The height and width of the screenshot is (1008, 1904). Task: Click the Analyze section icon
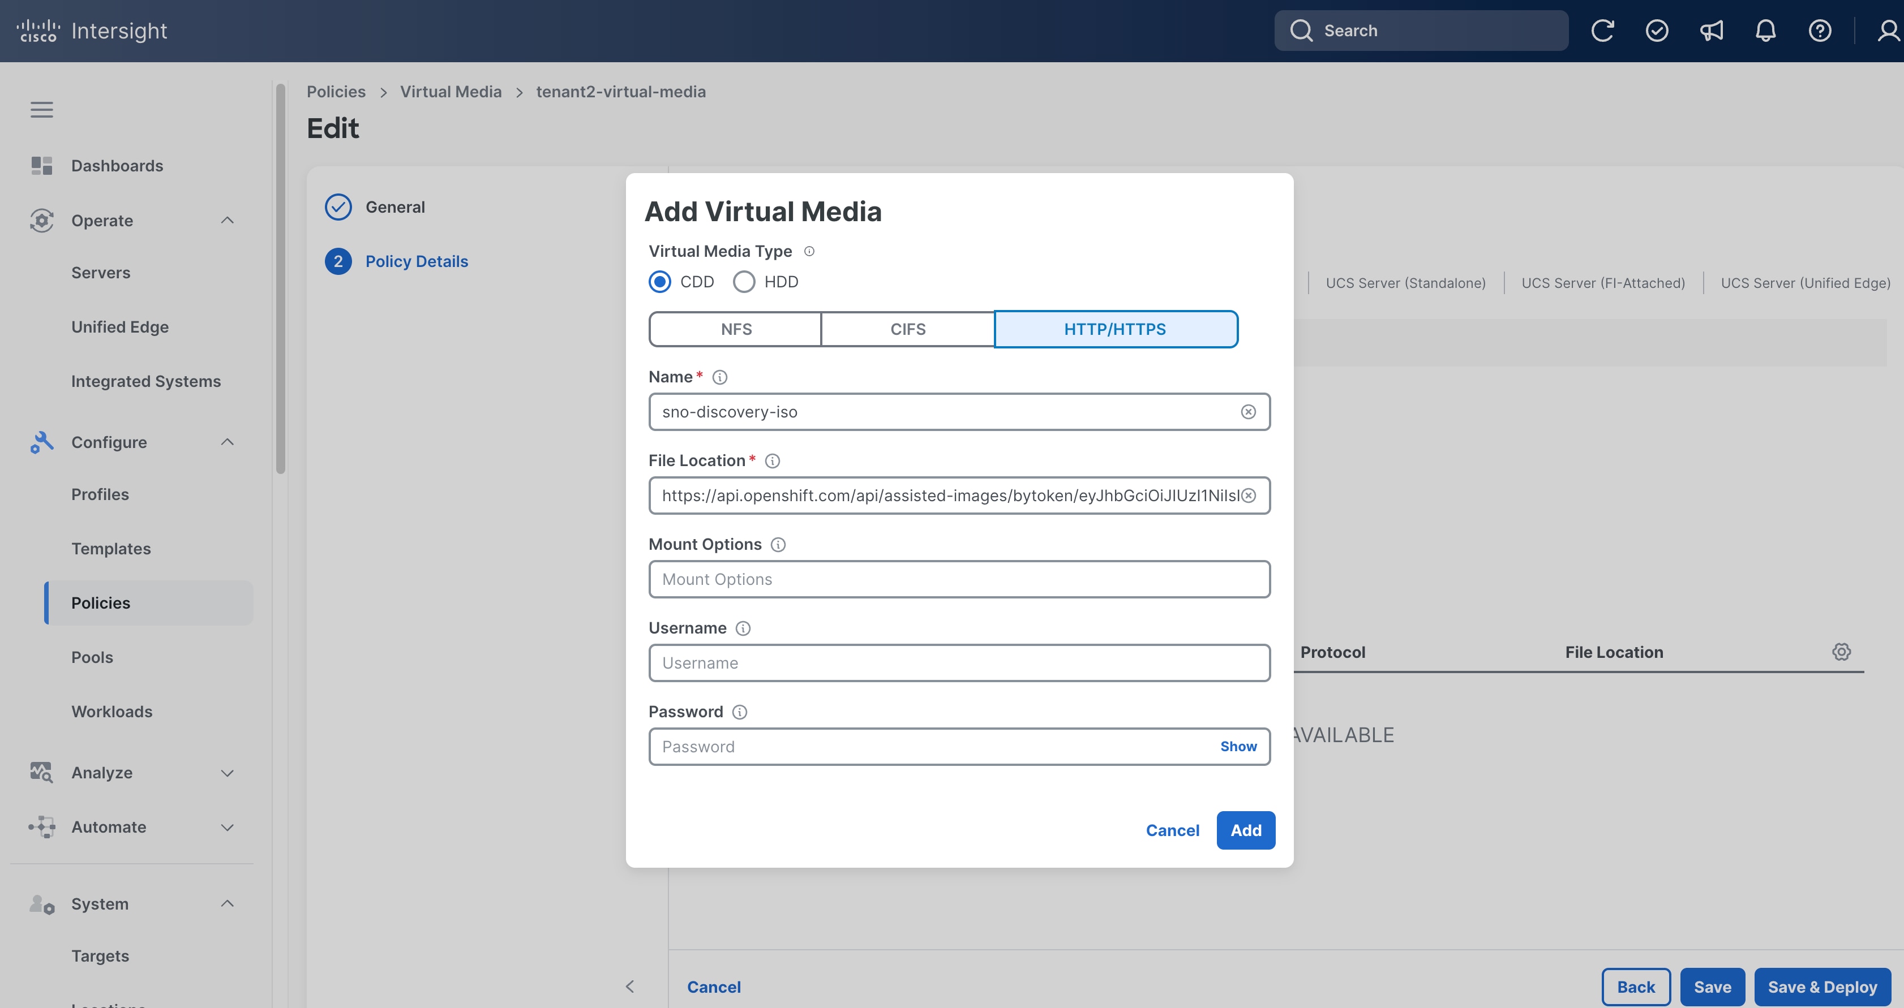pos(41,773)
